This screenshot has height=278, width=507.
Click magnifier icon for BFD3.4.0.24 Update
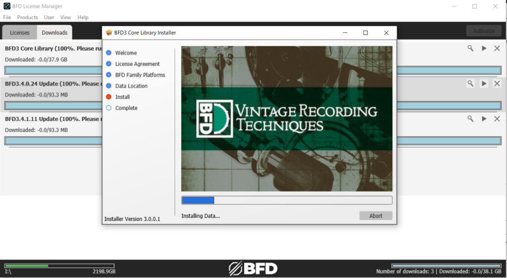tap(470, 83)
